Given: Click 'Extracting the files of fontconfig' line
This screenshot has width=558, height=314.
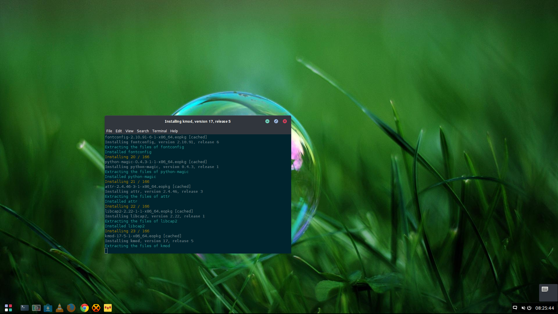Looking at the screenshot, I should [x=144, y=147].
